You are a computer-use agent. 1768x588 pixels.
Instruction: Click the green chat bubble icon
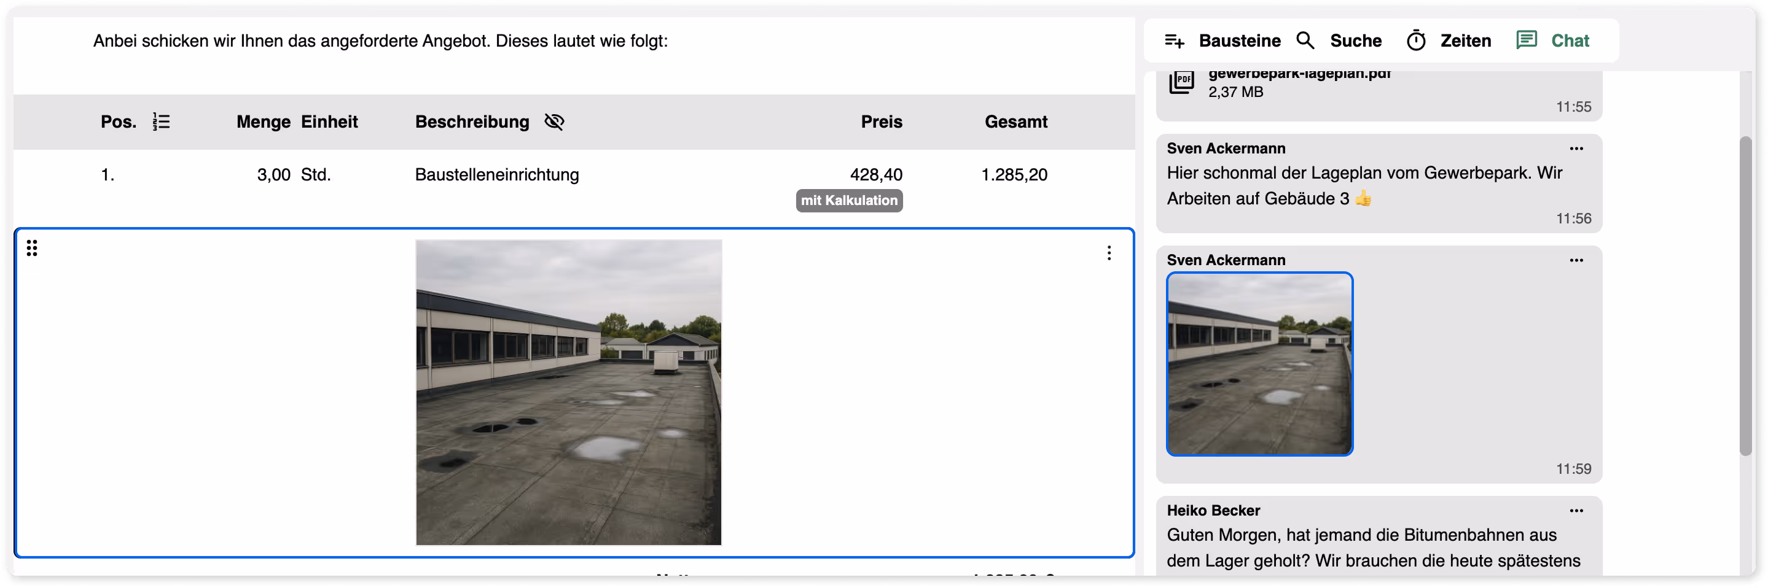point(1527,40)
